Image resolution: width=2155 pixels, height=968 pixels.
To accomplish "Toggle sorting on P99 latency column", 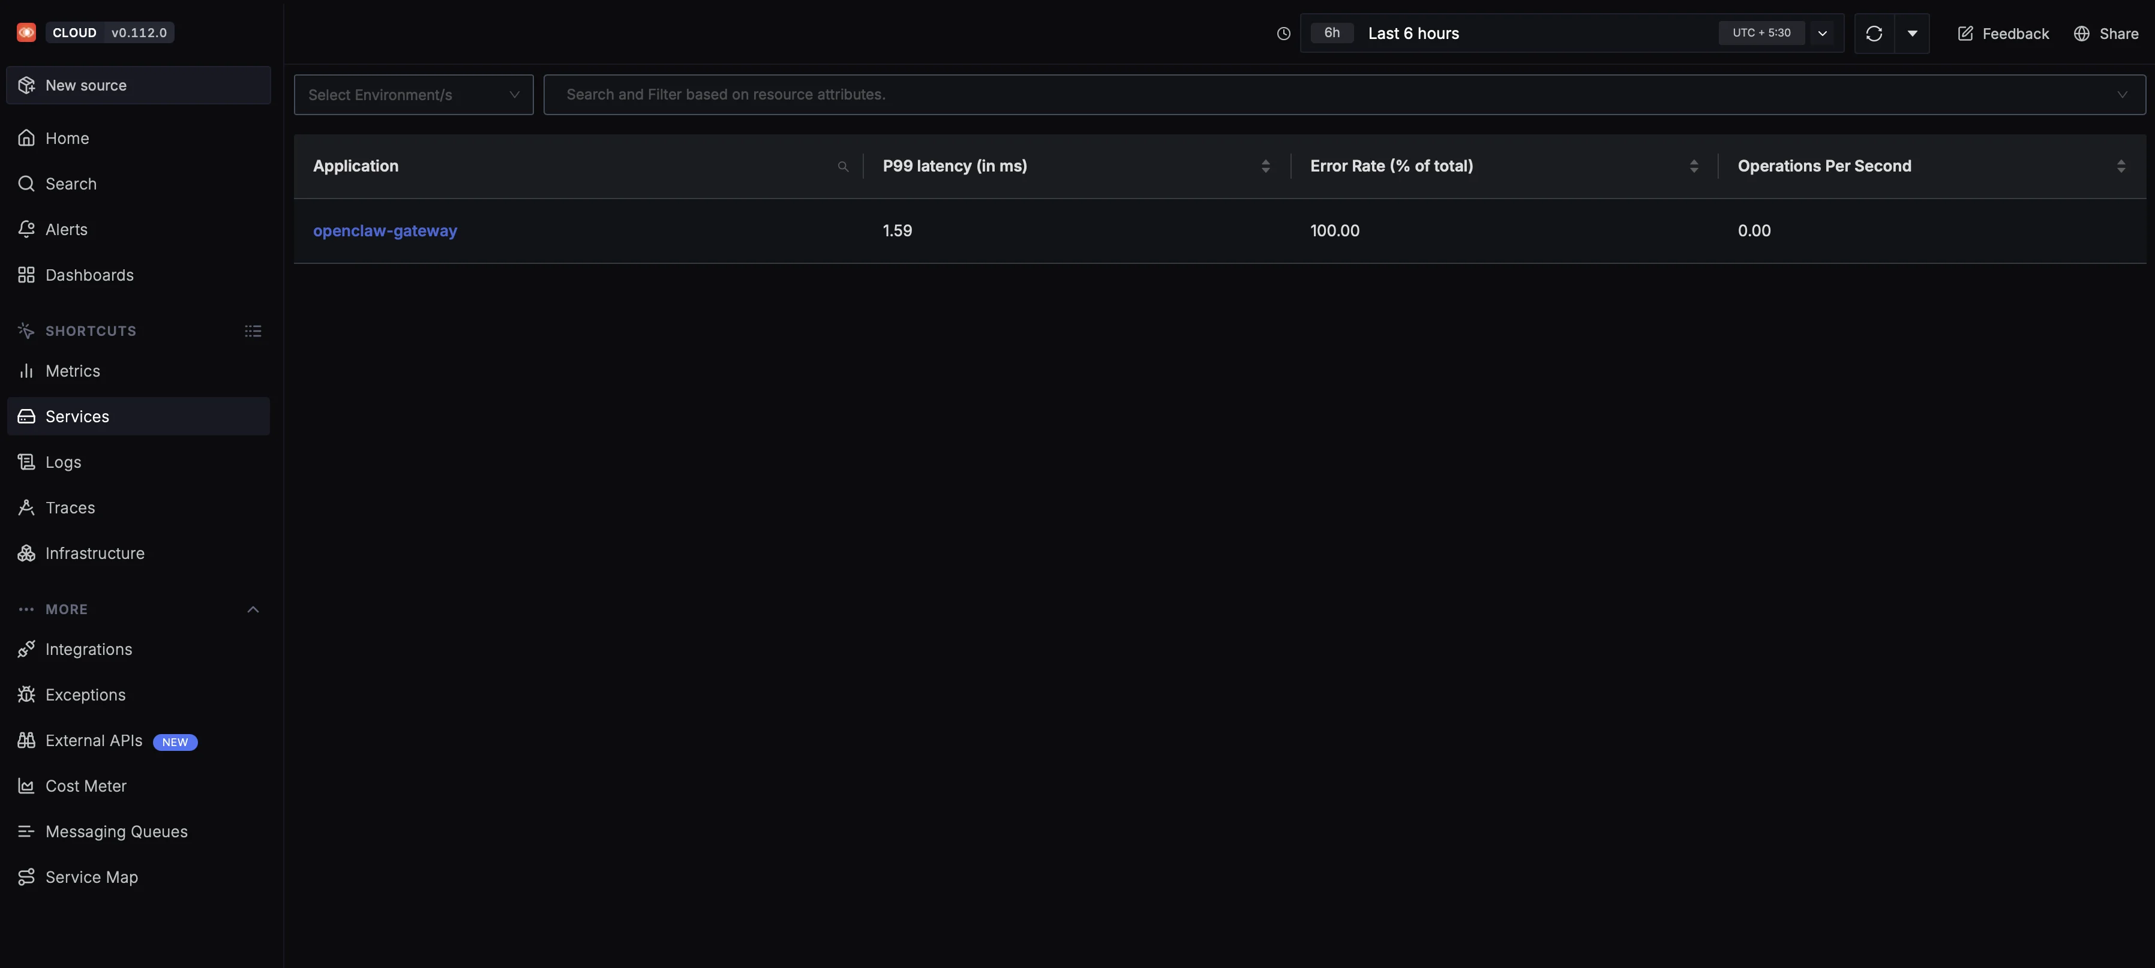I will (1265, 166).
